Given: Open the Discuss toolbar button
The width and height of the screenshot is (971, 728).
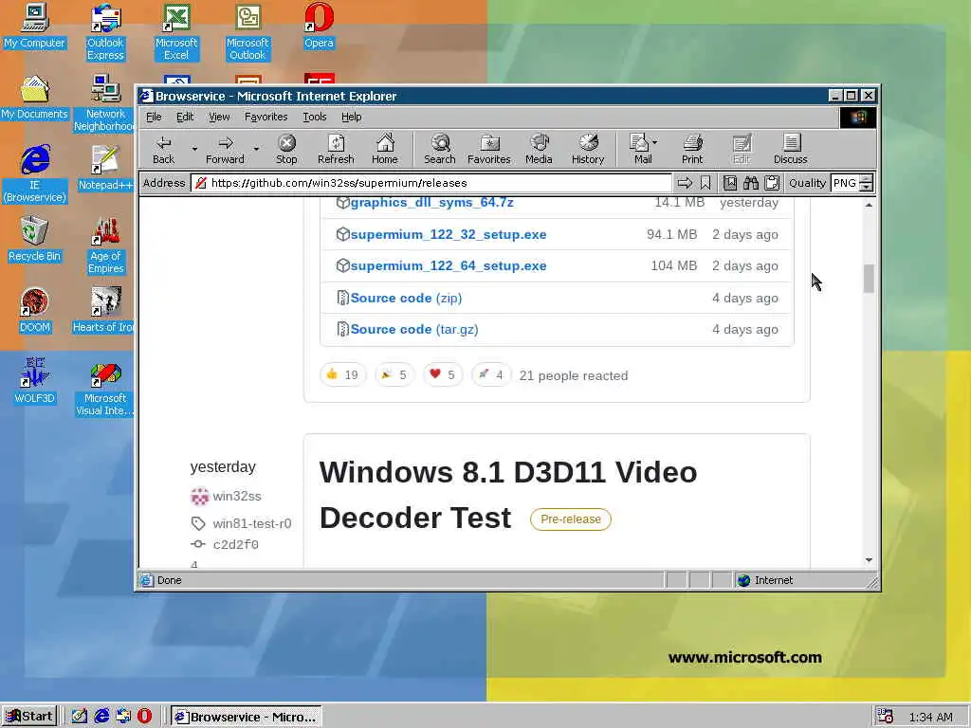Looking at the screenshot, I should [x=790, y=149].
